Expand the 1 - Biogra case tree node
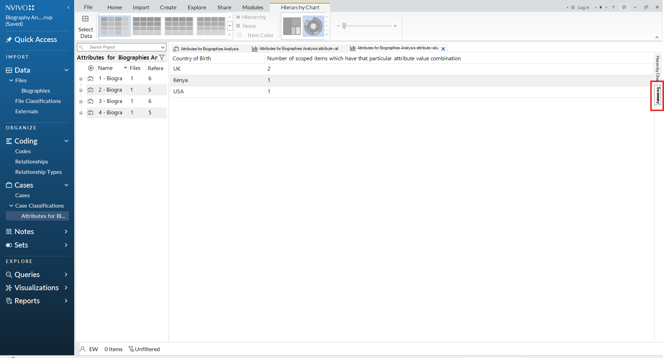 [x=81, y=79]
